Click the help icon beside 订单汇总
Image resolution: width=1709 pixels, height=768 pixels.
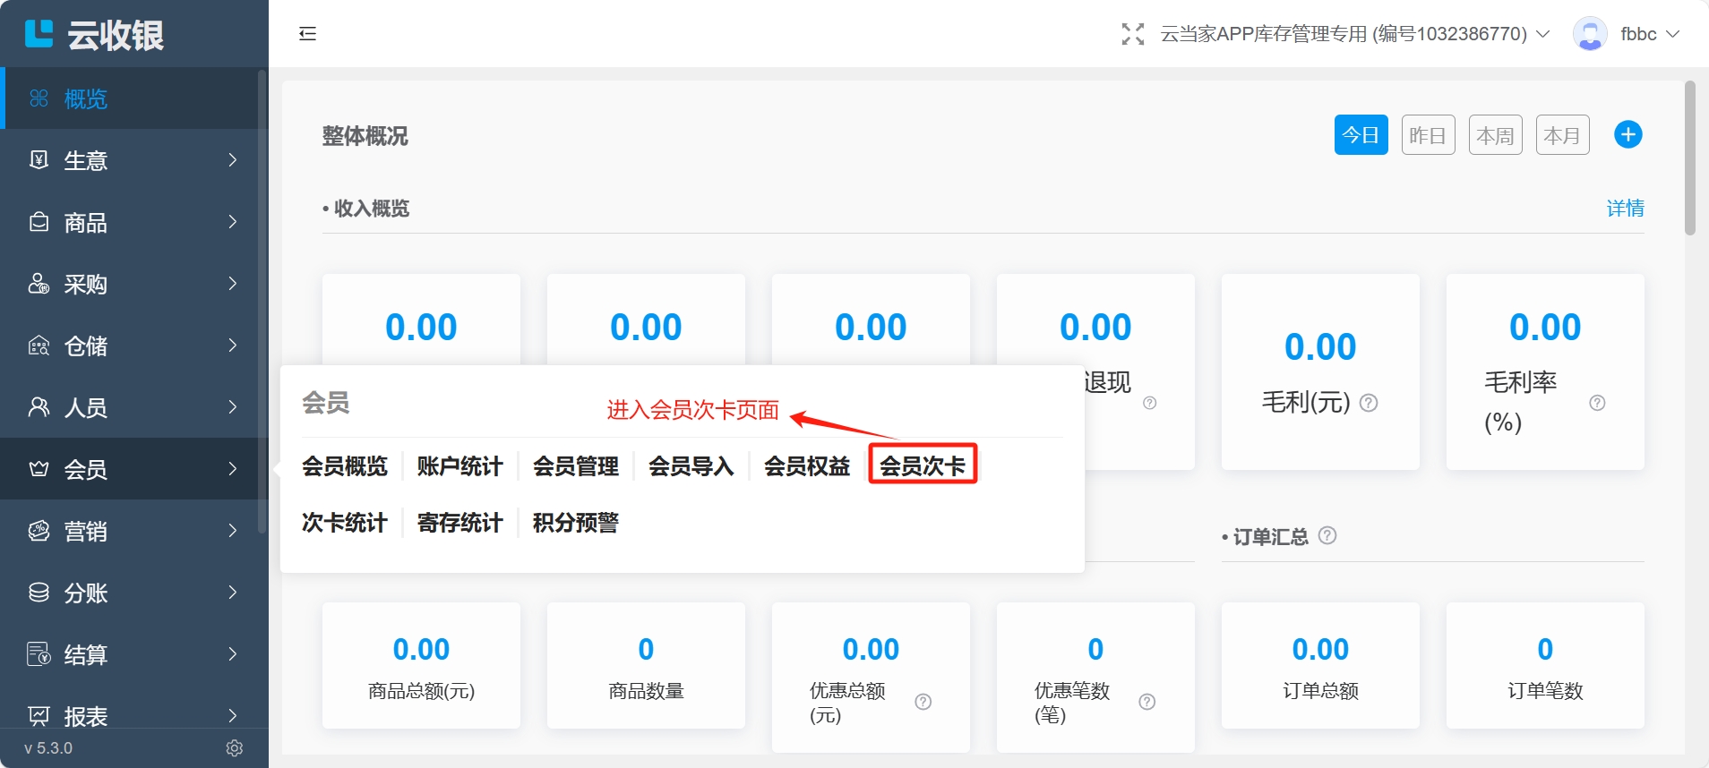1327,535
